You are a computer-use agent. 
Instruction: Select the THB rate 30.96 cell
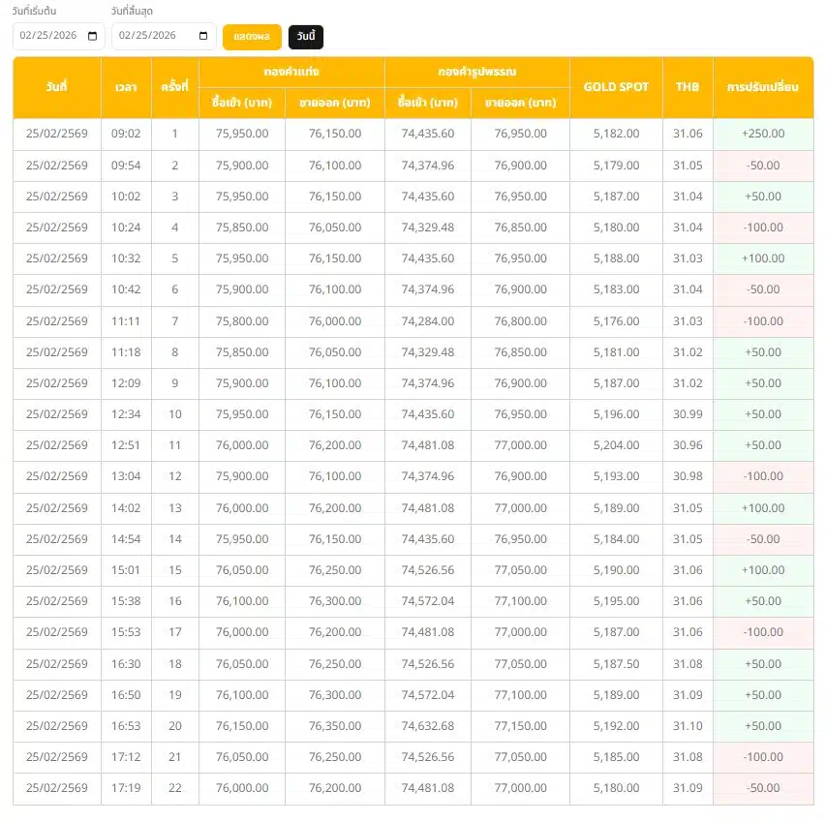[688, 445]
